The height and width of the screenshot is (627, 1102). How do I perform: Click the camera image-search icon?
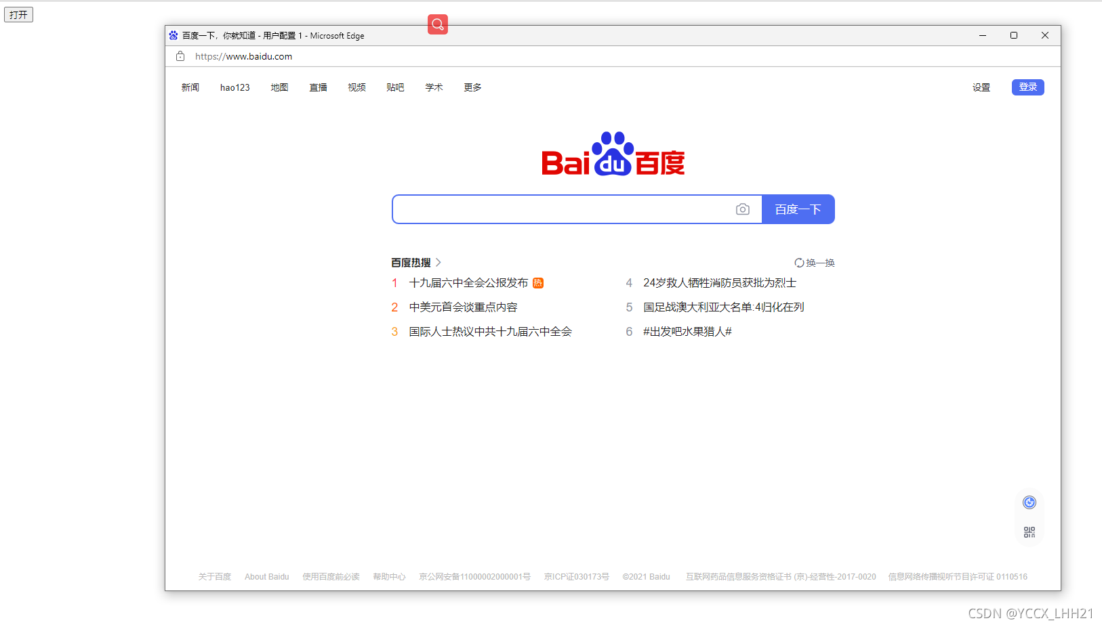pos(743,209)
